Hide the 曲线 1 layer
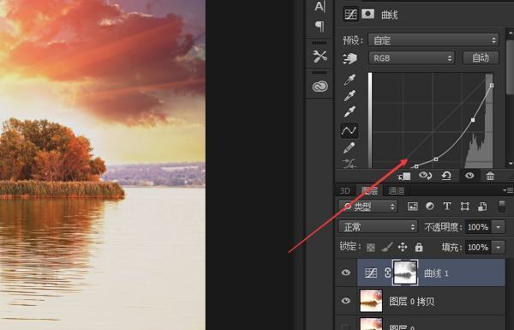 tap(345, 273)
